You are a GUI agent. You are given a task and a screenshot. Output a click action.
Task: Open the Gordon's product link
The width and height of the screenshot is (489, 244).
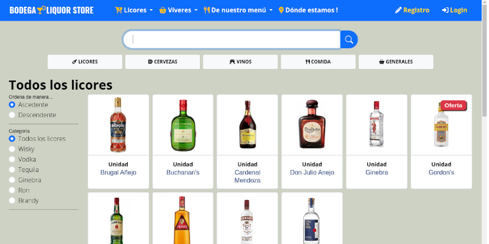[441, 173]
